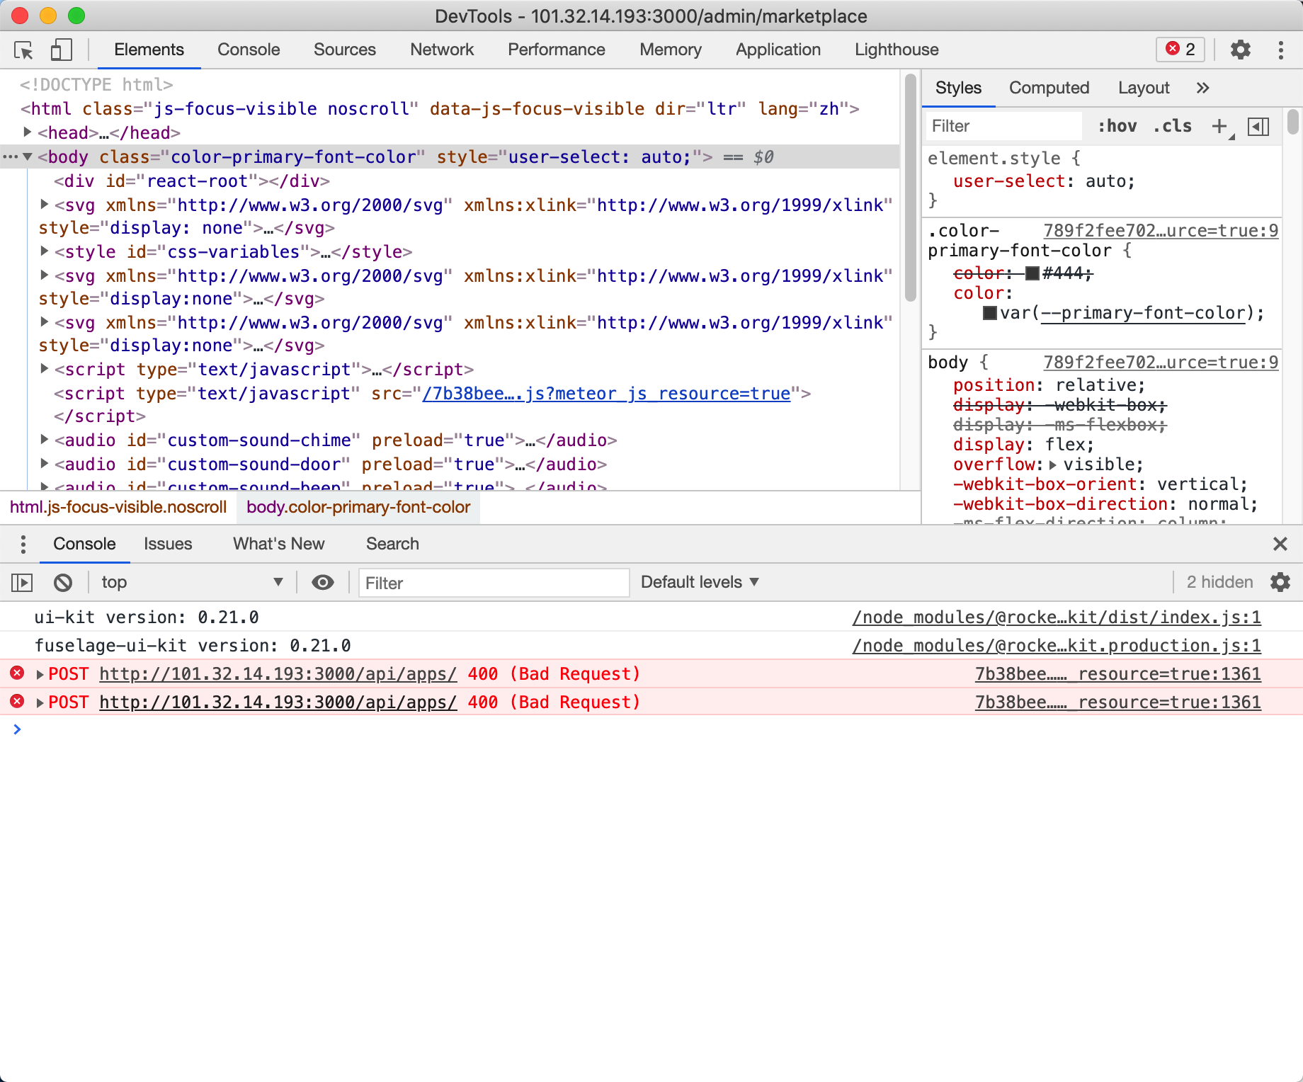The image size is (1303, 1082).
Task: Switch to the Computed tab
Action: (1049, 87)
